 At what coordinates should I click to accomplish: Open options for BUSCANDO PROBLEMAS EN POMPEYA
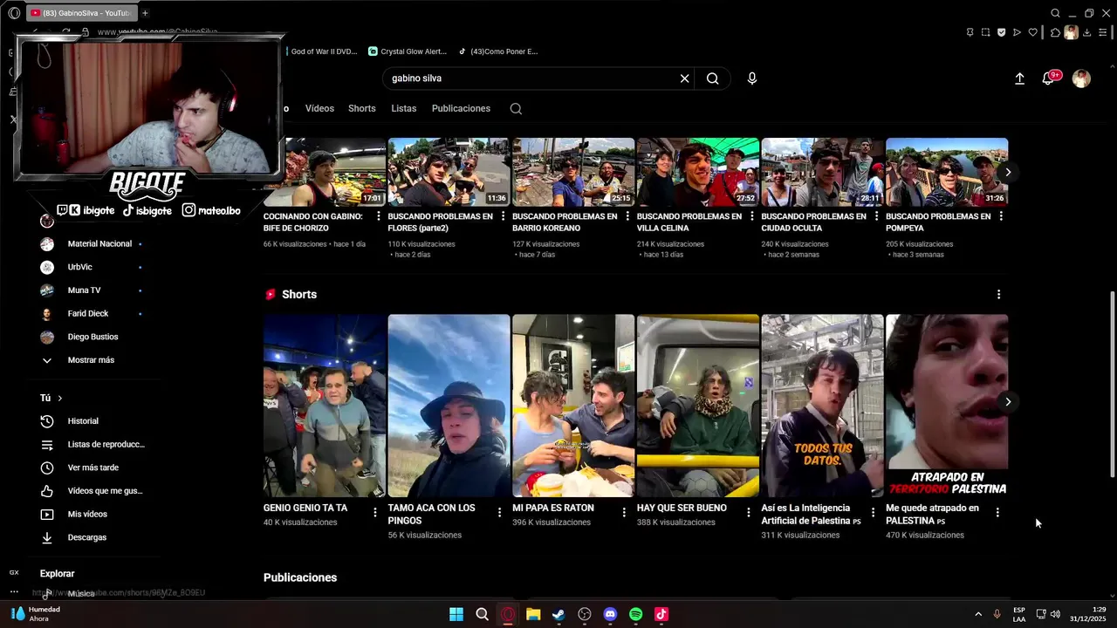coord(1000,216)
